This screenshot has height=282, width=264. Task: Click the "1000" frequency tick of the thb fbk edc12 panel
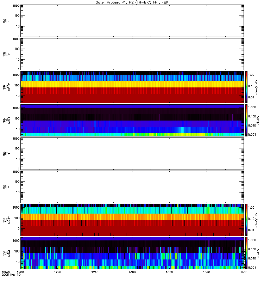coord(16,75)
